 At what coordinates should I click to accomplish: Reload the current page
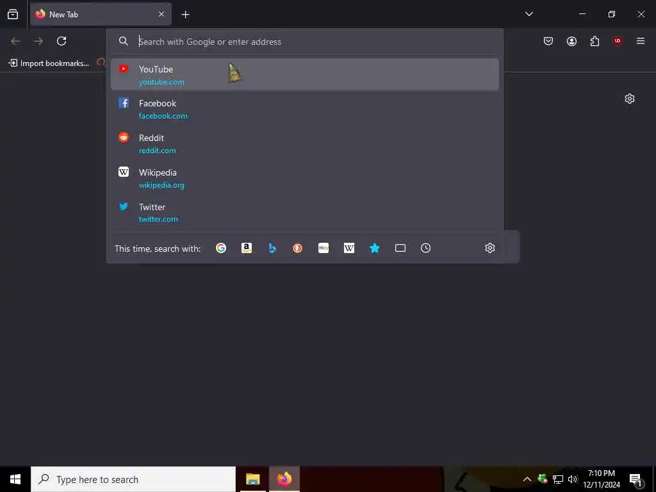point(61,41)
